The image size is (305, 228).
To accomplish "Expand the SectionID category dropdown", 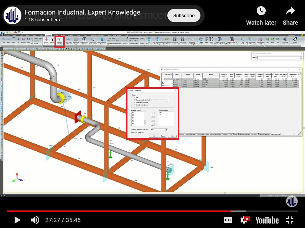I will [161, 100].
